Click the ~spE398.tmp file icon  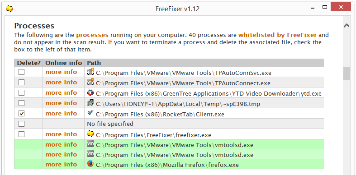(x=90, y=103)
